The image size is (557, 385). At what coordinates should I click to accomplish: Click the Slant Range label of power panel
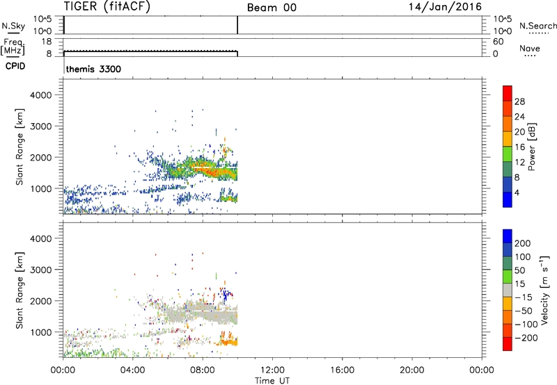(x=19, y=147)
